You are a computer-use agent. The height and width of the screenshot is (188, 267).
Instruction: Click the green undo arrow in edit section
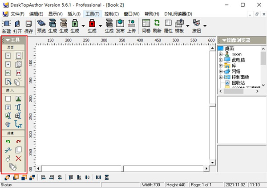(x=8, y=142)
